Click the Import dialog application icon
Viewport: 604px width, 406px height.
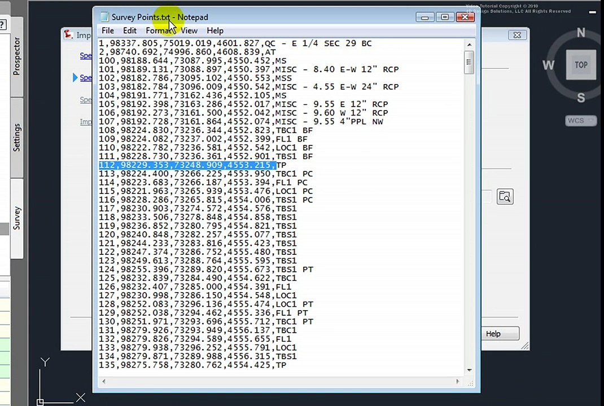(68, 34)
